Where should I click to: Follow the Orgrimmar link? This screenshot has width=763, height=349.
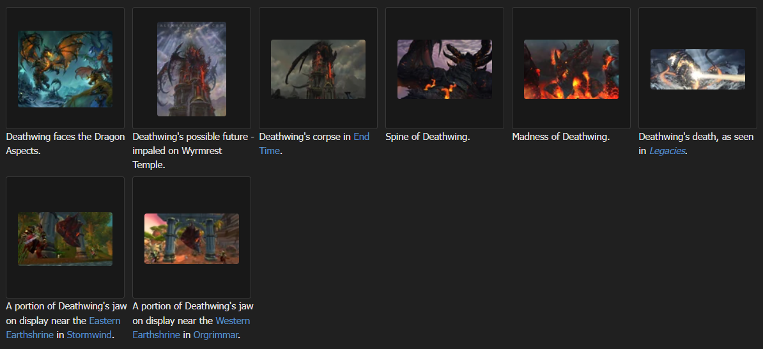point(215,335)
